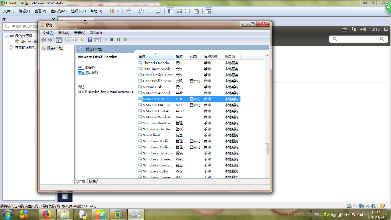Open Services 帮助(H) menu
Viewport: 391px width, 220px height.
(x=96, y=33)
